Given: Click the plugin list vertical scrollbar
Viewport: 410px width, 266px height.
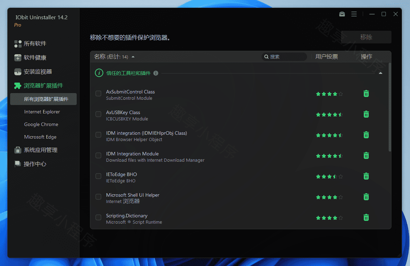Looking at the screenshot, I should click(390, 107).
